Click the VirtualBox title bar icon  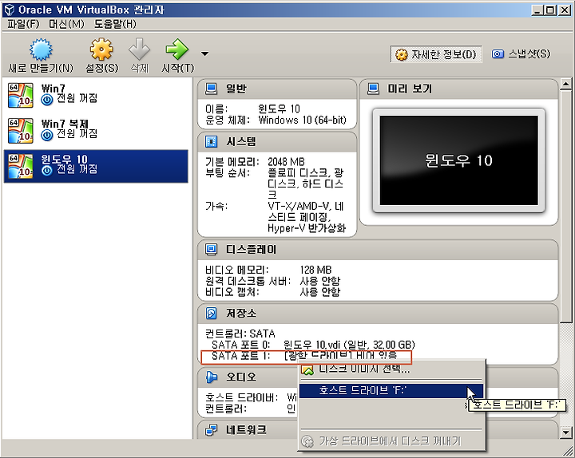(9, 10)
